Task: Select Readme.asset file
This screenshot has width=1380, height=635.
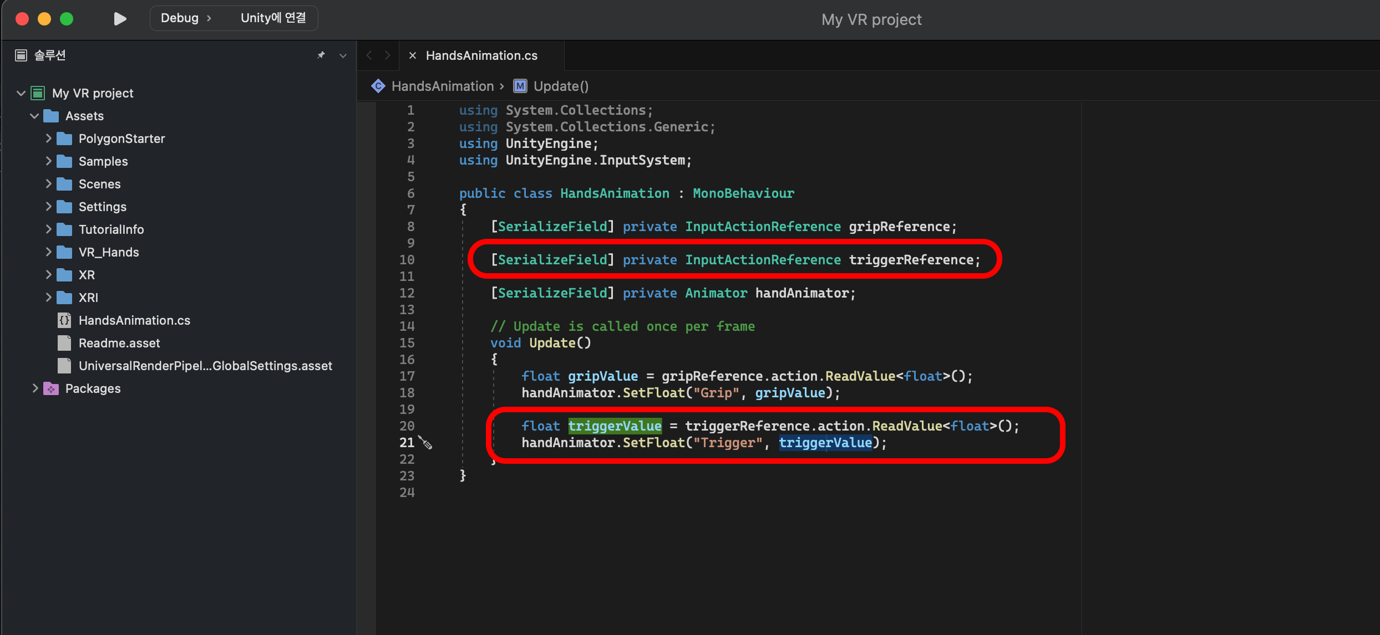Action: click(x=119, y=343)
